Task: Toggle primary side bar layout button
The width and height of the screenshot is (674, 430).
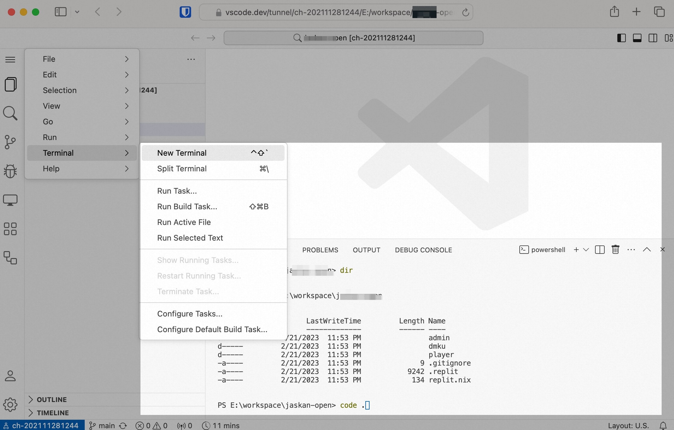Action: tap(621, 38)
